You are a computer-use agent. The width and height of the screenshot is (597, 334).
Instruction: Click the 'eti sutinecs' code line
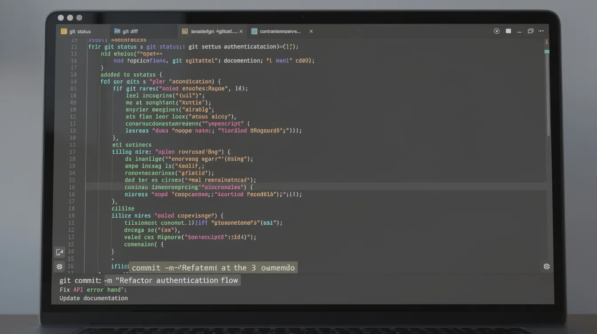[x=132, y=145]
